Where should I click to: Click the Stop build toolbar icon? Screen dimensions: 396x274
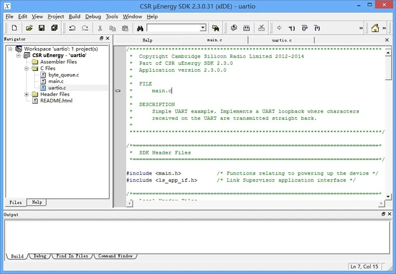click(261, 28)
